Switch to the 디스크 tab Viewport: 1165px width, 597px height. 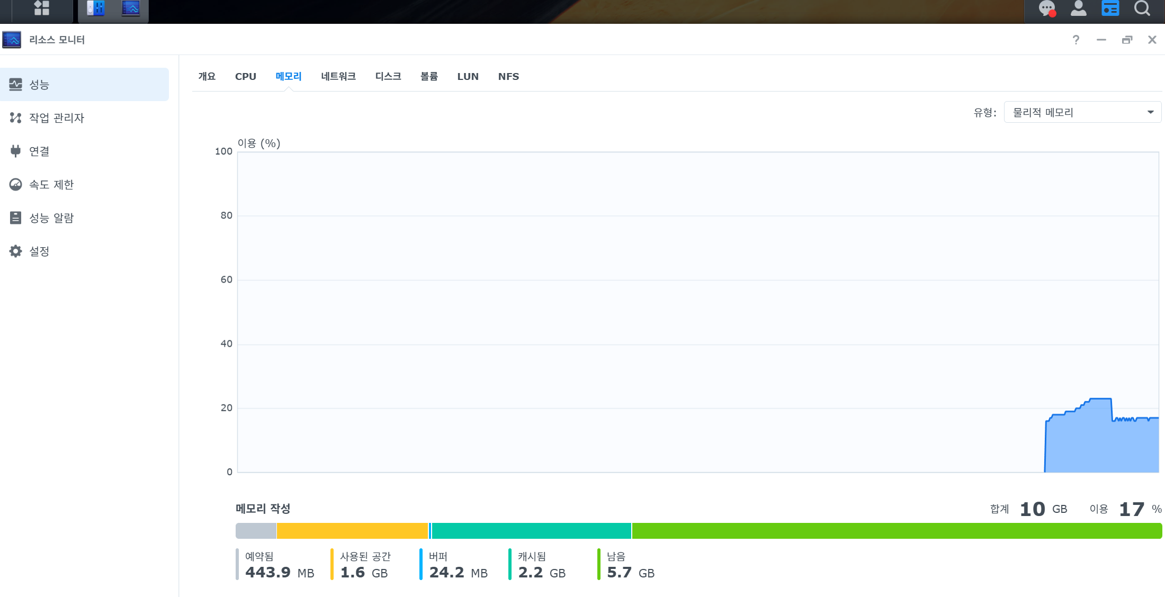point(388,77)
